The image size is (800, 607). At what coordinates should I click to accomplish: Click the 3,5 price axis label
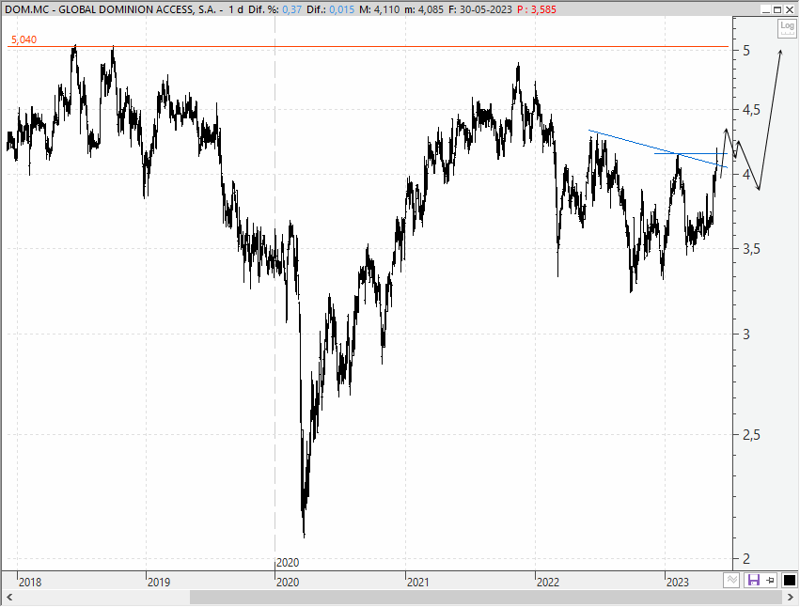pos(751,249)
